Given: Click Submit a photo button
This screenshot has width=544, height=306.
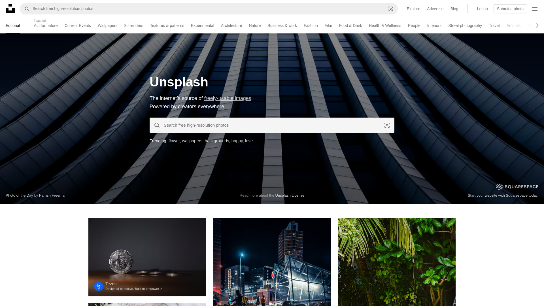Looking at the screenshot, I should click(x=510, y=9).
